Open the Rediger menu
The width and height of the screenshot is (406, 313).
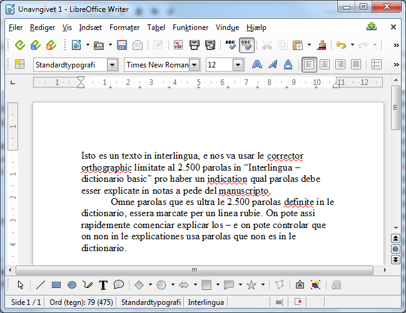pyautogui.click(x=43, y=27)
